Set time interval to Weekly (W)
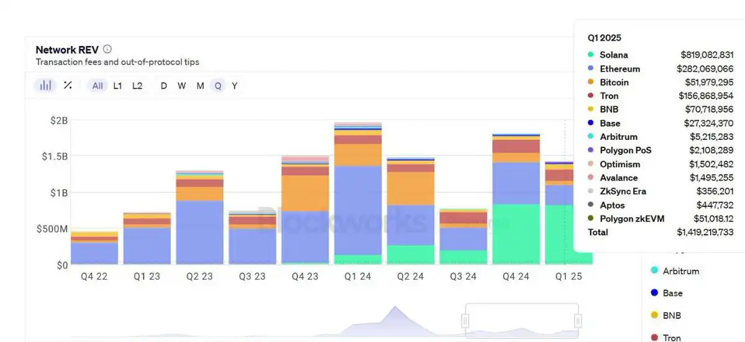The image size is (745, 342). pyautogui.click(x=181, y=86)
